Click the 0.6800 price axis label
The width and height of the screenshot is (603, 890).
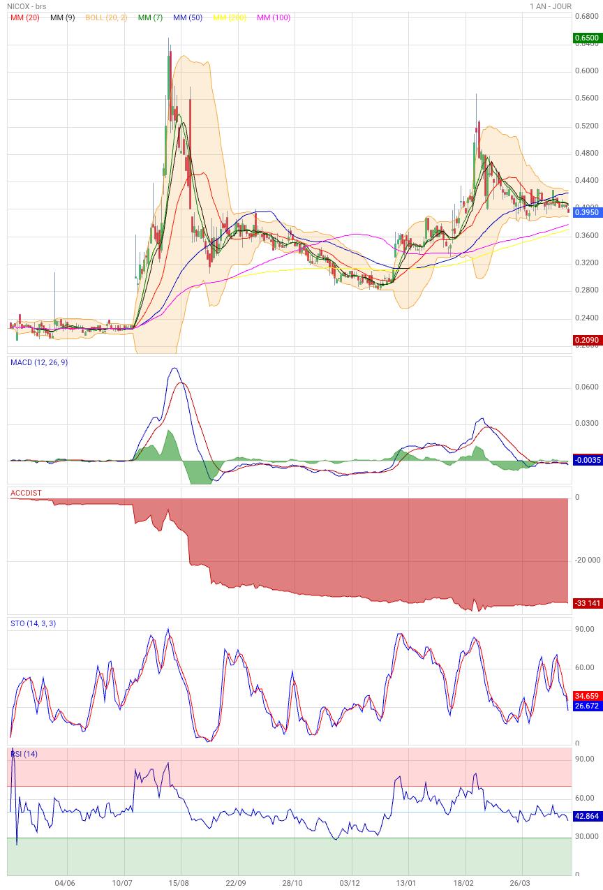pyautogui.click(x=587, y=15)
